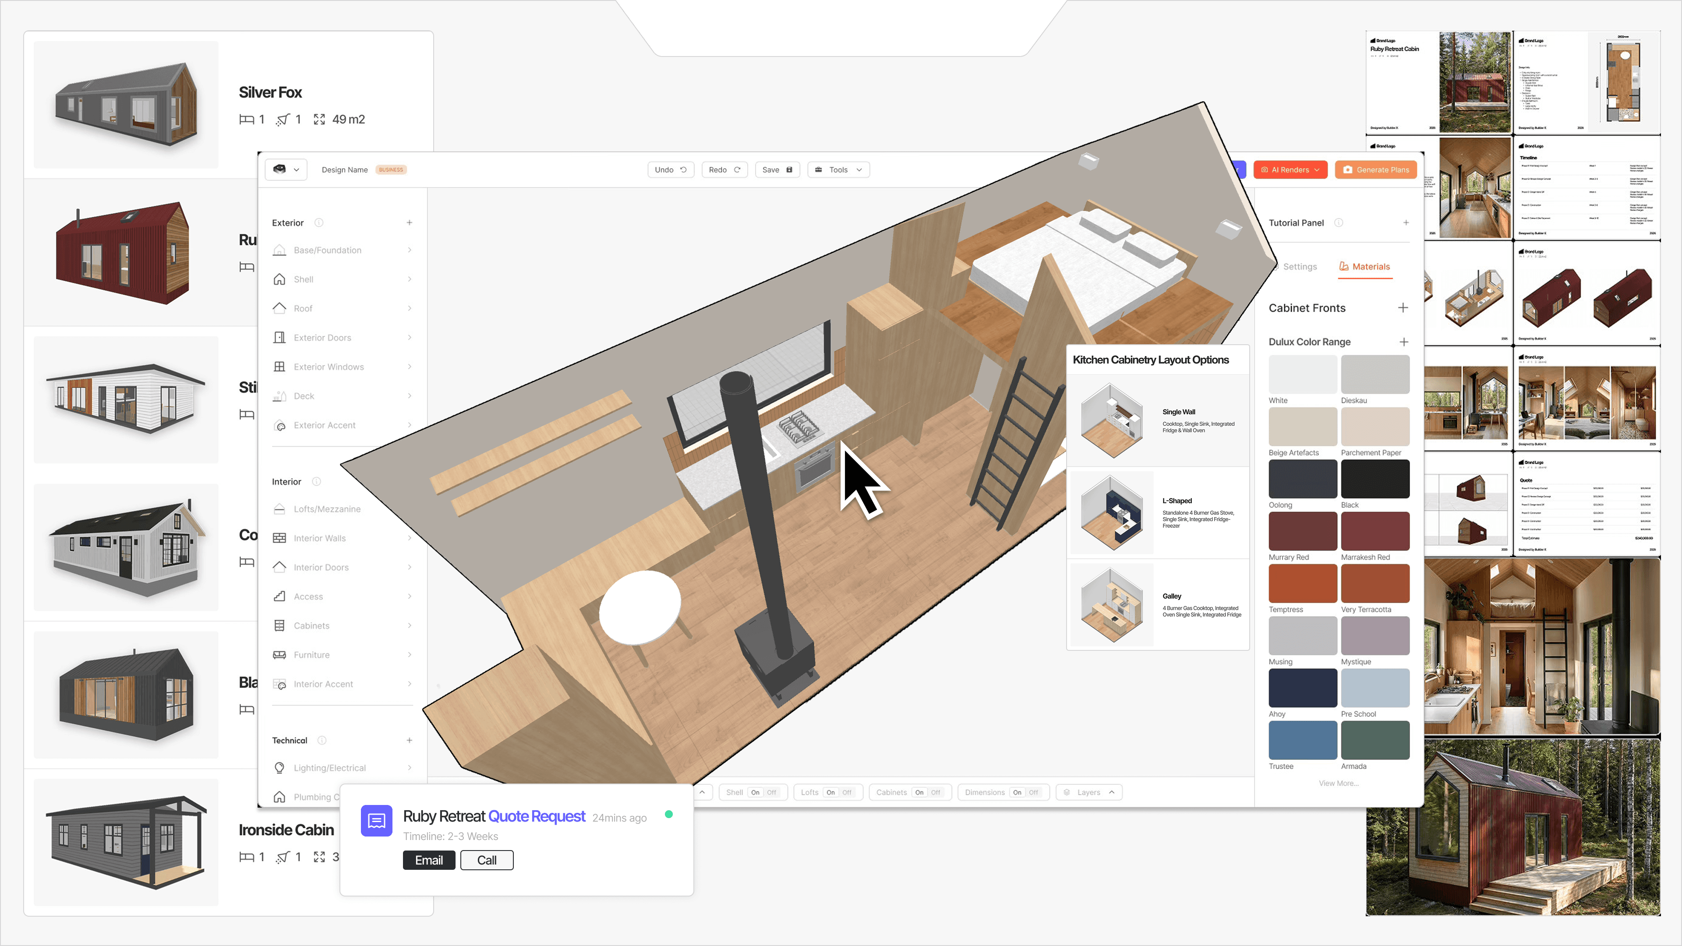1682x946 pixels.
Task: Select the Roof category icon
Action: pyautogui.click(x=280, y=308)
